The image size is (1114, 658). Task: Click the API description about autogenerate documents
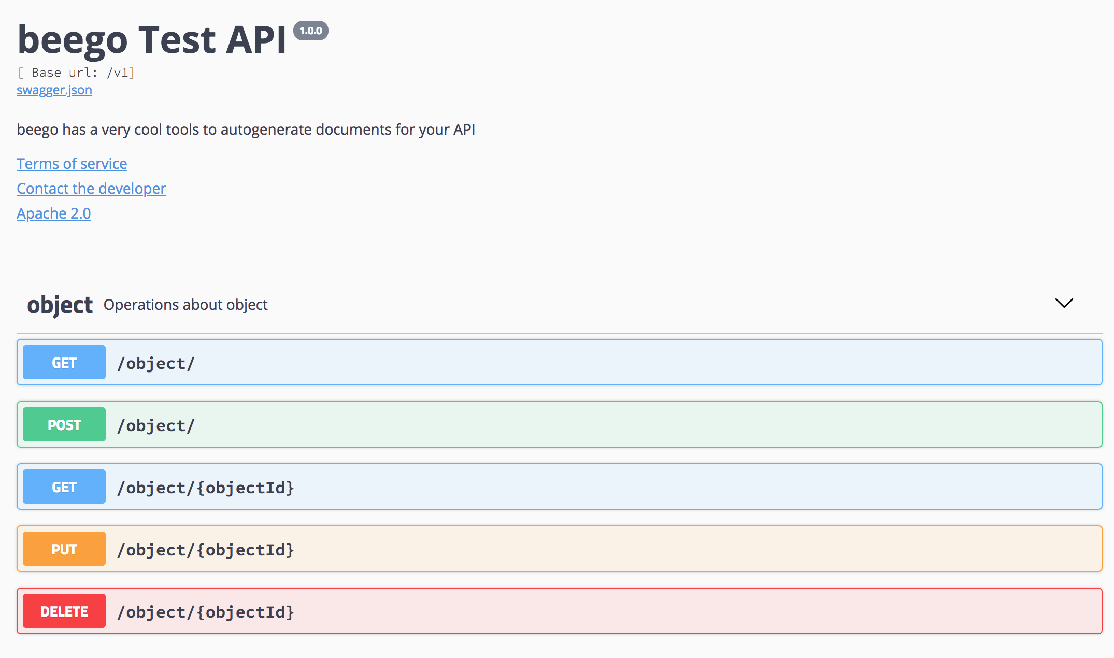[246, 130]
